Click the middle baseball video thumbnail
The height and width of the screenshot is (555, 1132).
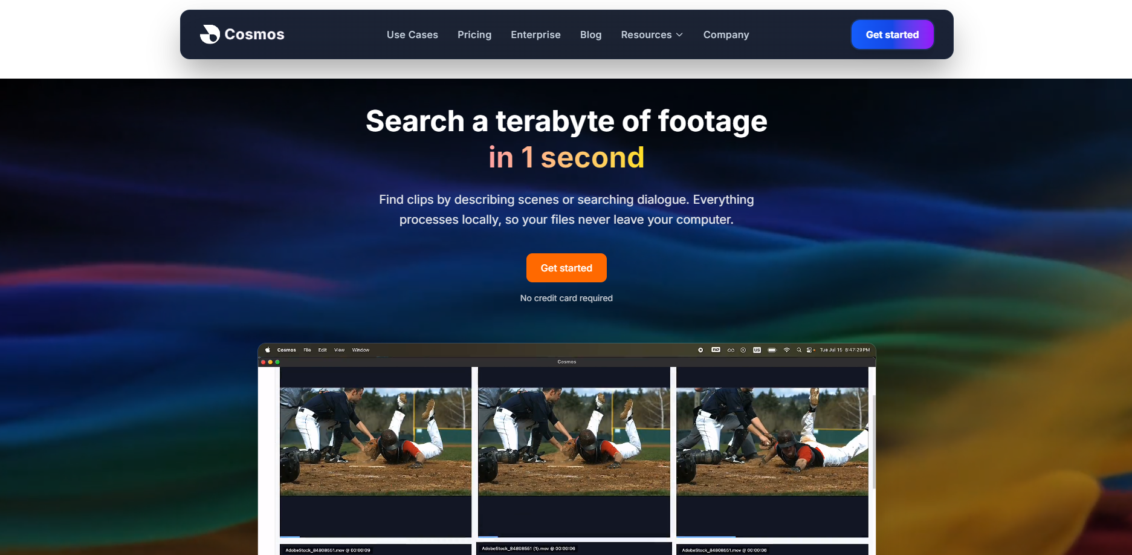pos(574,441)
